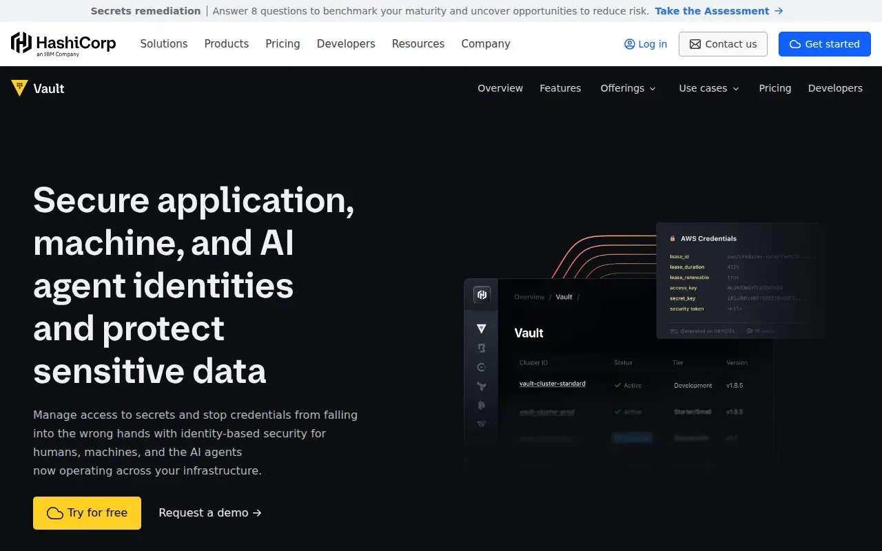The image size is (882, 551).
Task: Click the user icon beside Log in
Action: [x=630, y=44]
